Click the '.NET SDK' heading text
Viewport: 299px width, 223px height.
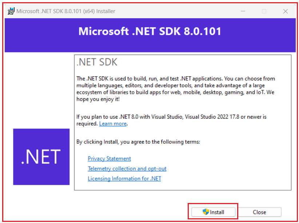97,62
